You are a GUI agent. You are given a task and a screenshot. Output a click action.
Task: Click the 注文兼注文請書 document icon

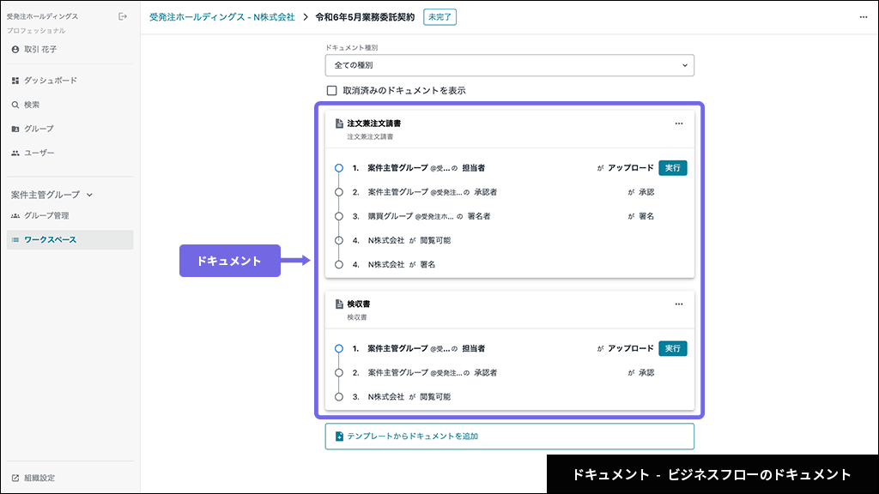tap(339, 123)
